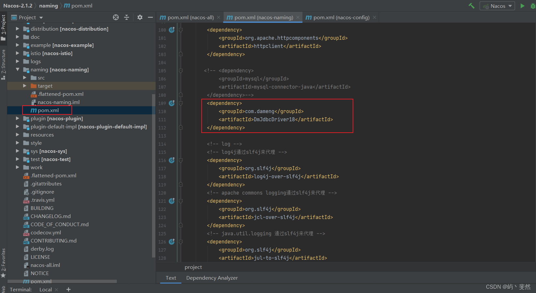Select the derby.log file

(x=42, y=249)
